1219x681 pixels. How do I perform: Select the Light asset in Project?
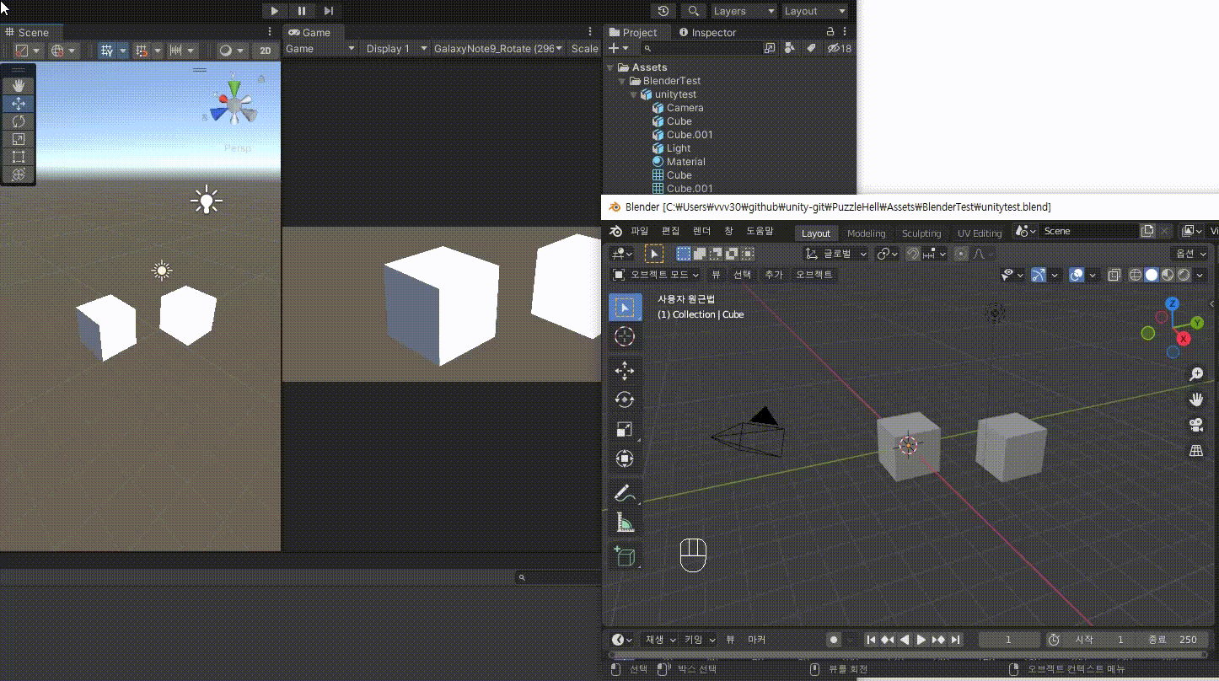coord(671,148)
